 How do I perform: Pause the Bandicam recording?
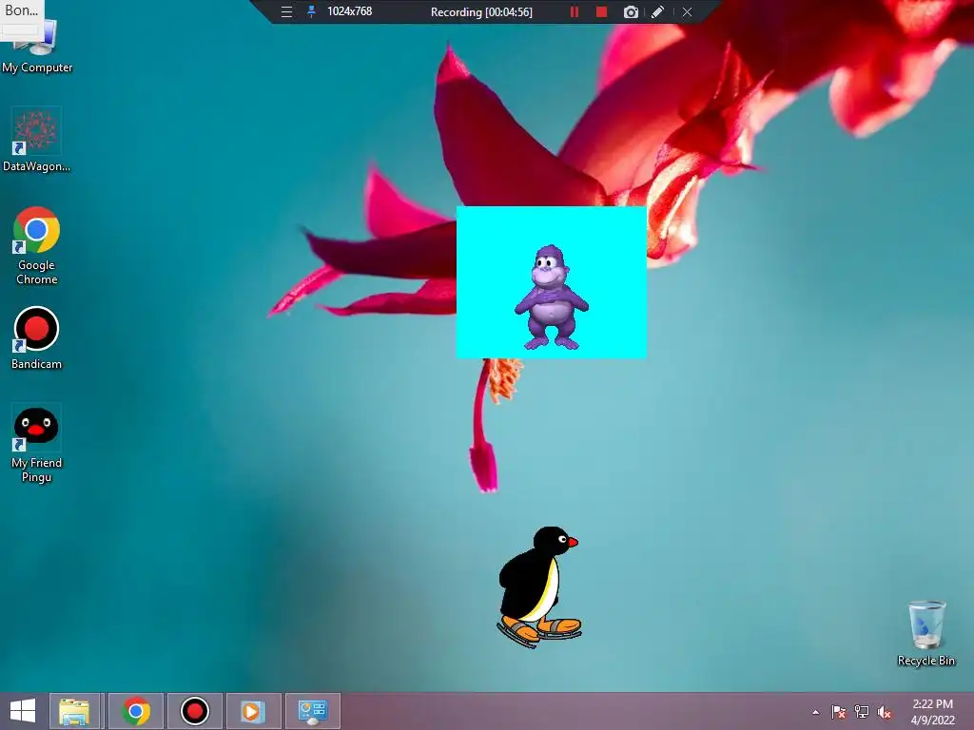pyautogui.click(x=575, y=11)
